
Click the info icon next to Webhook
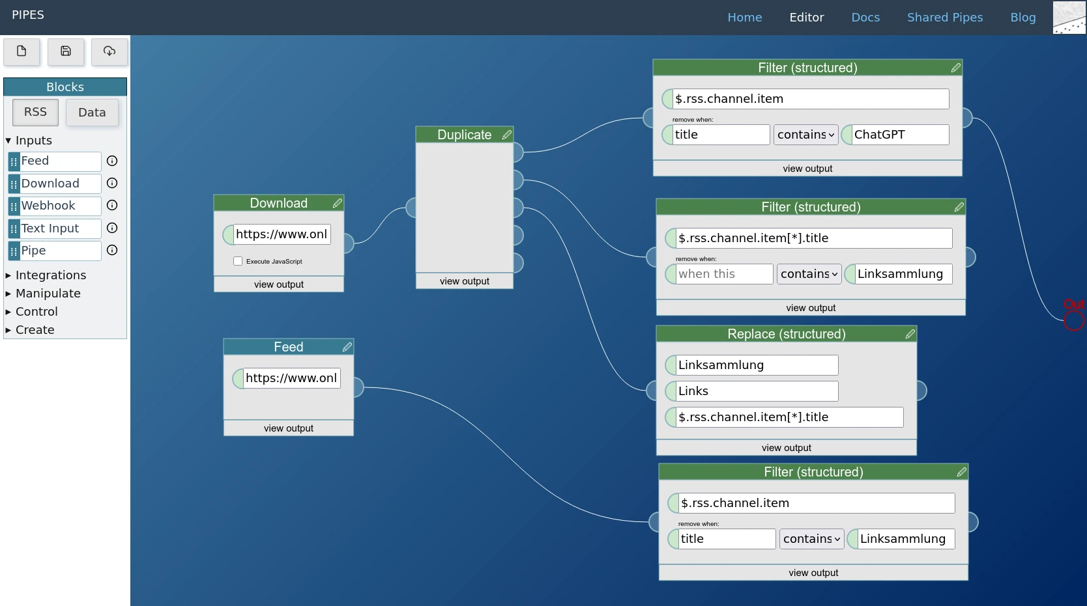coord(112,206)
